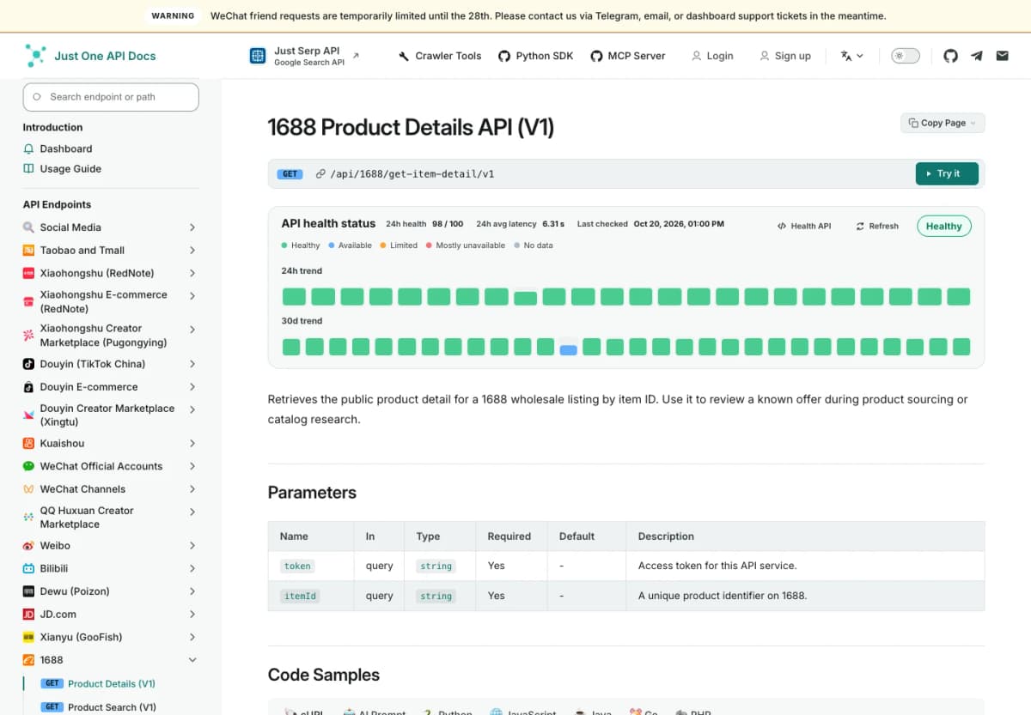
Task: Click the email envelope icon
Action: click(x=1002, y=56)
